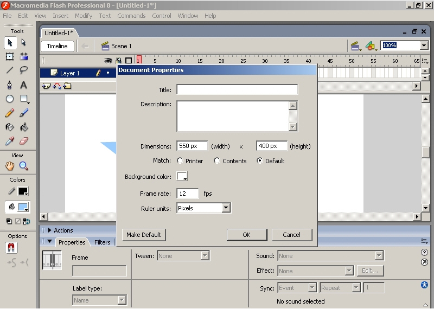Open the Edit Symbols menu

371,46
